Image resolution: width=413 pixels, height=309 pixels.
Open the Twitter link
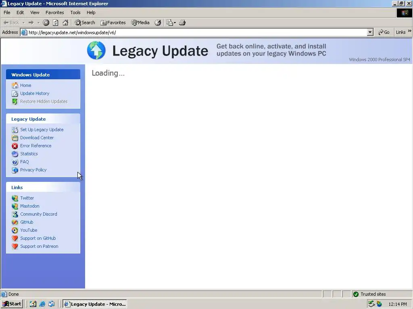pos(27,198)
